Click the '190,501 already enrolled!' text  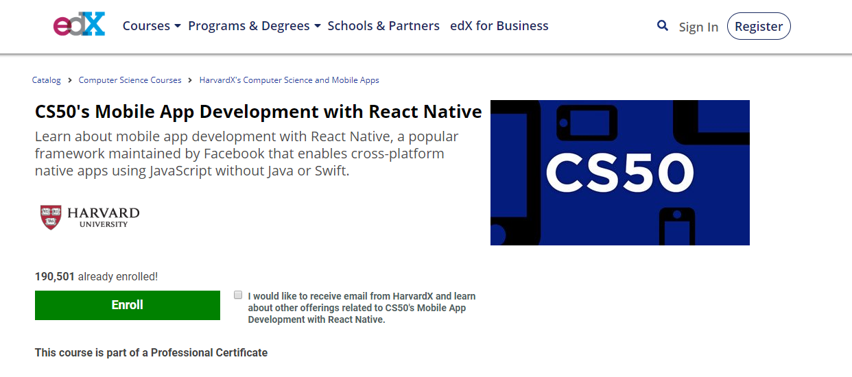pos(97,277)
